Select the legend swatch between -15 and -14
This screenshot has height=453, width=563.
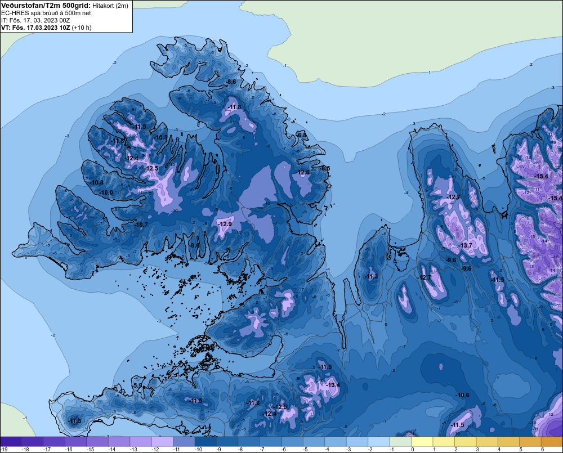pos(97,442)
